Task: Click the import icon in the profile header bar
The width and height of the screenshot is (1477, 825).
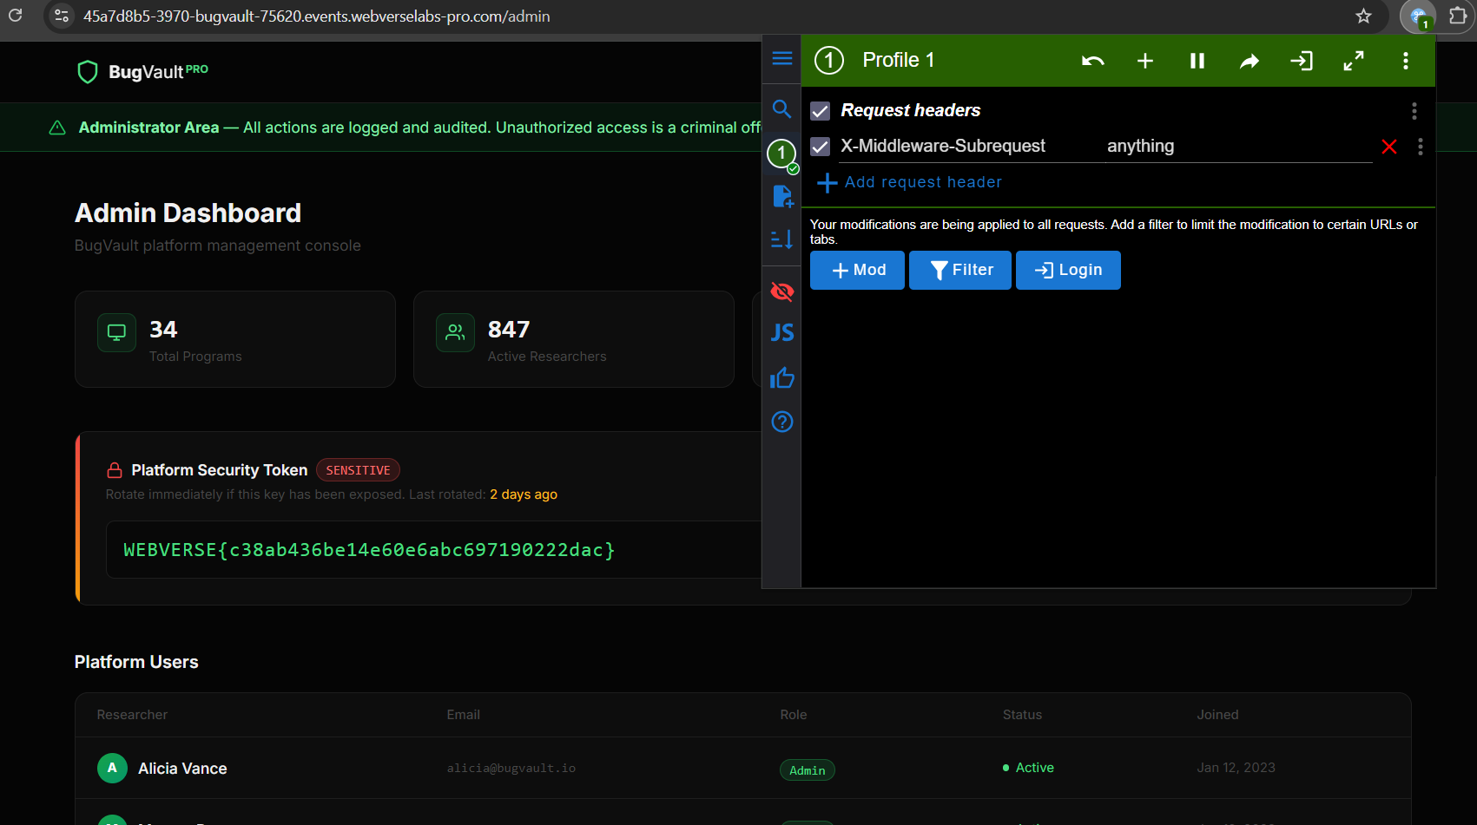Action: coord(1302,61)
